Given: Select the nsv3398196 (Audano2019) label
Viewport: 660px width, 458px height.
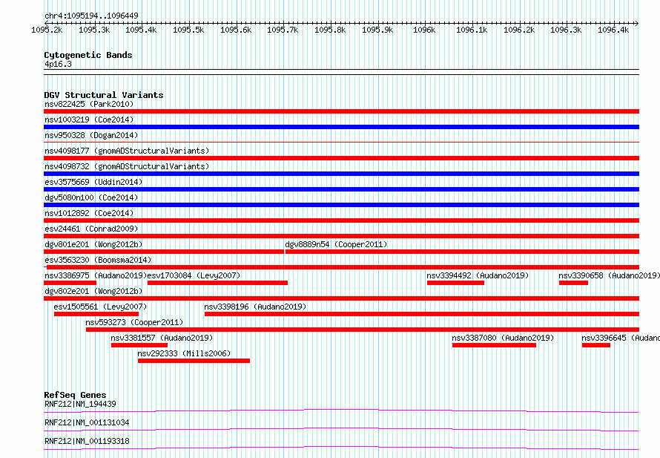Looking at the screenshot, I should pyautogui.click(x=255, y=307).
